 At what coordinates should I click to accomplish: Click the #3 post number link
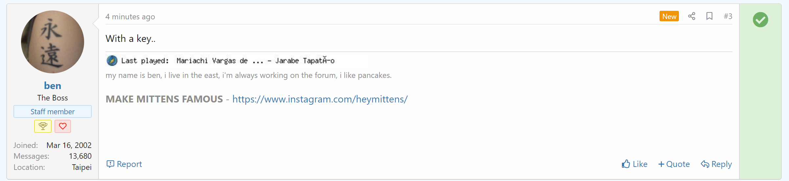[x=728, y=16]
